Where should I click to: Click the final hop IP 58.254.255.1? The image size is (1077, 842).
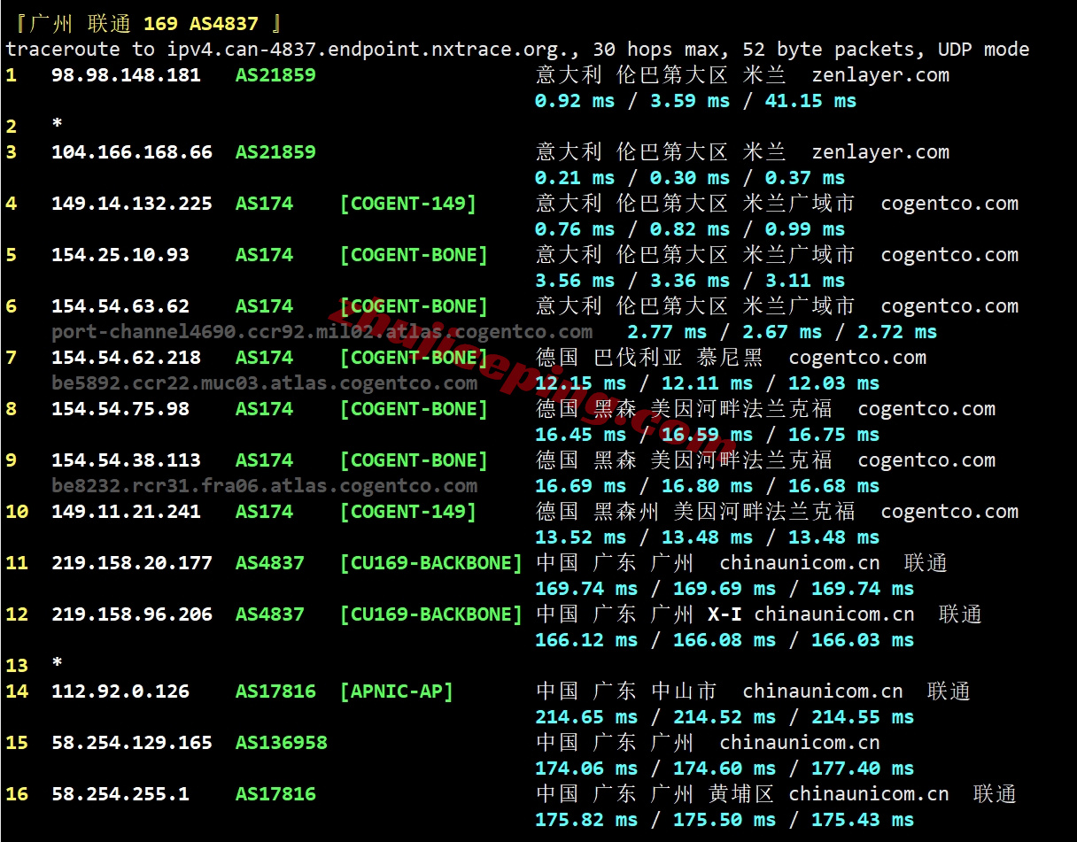coord(120,794)
